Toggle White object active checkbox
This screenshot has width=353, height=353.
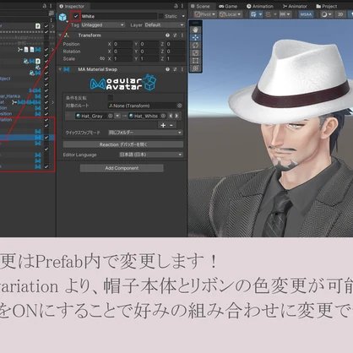tap(76, 16)
